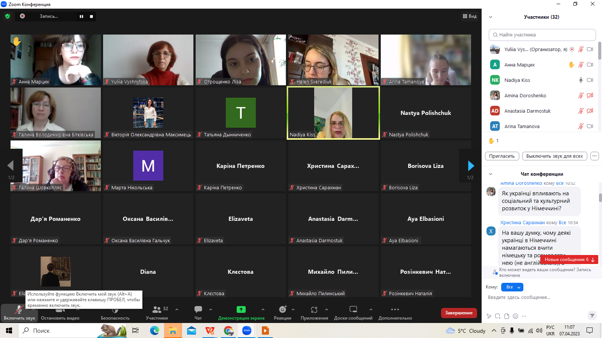Expand audio options arrow next to Участники
Image resolution: width=602 pixels, height=338 pixels.
(177, 309)
